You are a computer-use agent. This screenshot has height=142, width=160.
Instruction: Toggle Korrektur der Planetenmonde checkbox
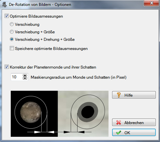tap(7, 67)
